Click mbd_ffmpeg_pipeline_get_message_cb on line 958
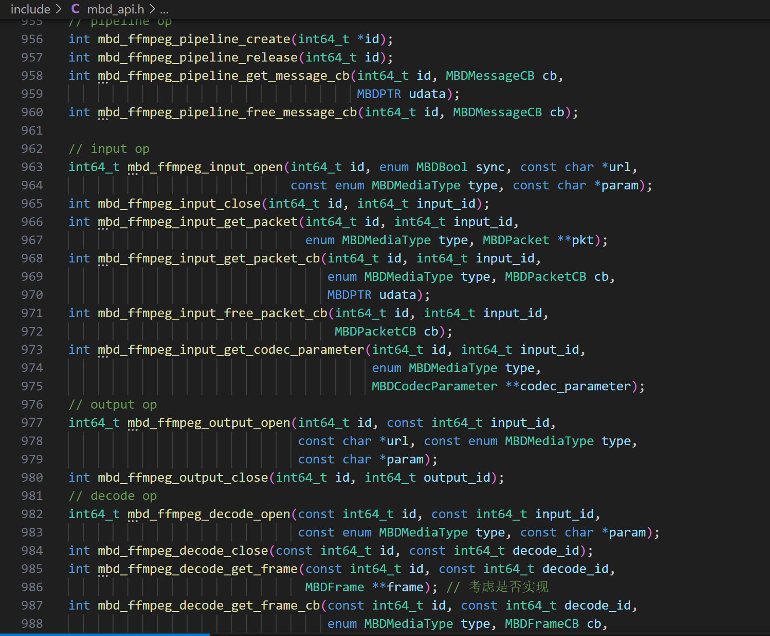Screen dimensions: 770x636 [224, 75]
